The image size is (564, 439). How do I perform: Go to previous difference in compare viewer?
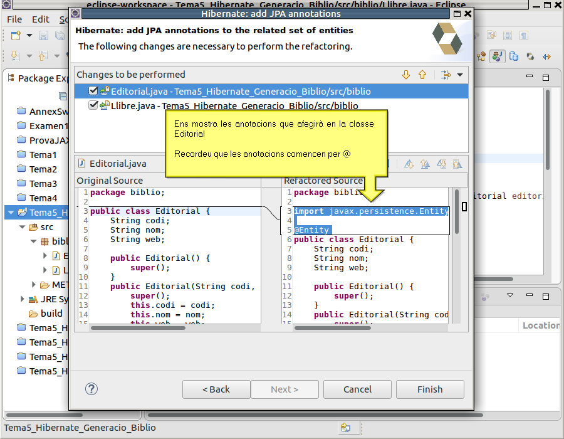click(425, 164)
